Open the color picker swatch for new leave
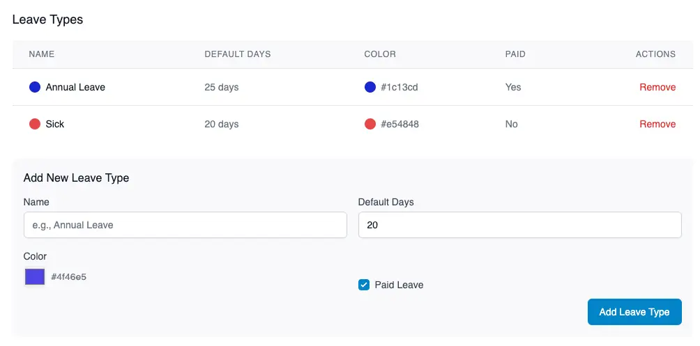The width and height of the screenshot is (700, 346). [35, 277]
